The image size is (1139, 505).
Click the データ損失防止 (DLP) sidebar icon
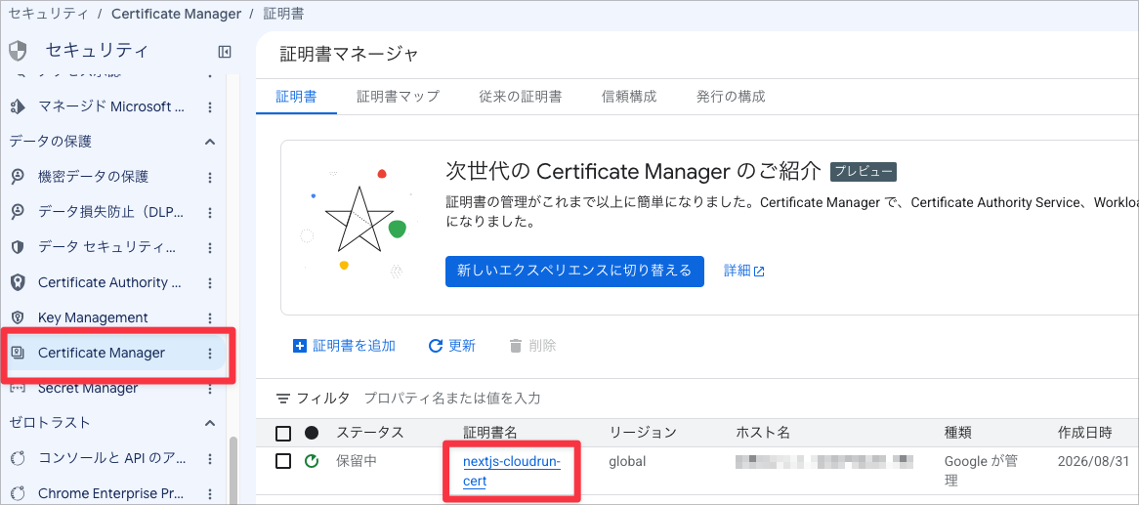tap(19, 212)
